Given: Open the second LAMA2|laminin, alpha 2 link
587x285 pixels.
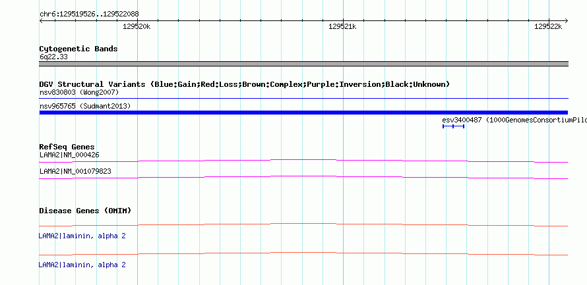Looking at the screenshot, I should (82, 265).
